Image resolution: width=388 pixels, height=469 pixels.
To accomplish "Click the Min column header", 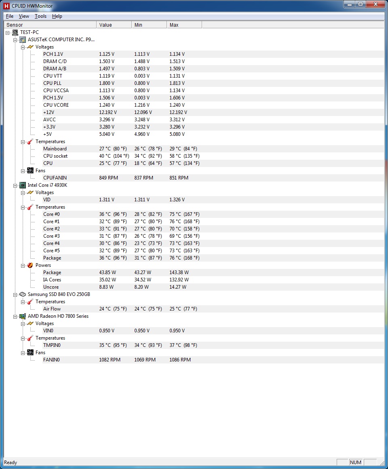I will (149, 25).
